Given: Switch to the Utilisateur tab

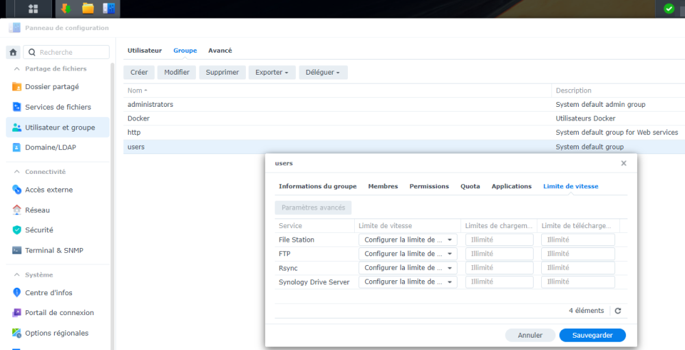Looking at the screenshot, I should (x=145, y=51).
